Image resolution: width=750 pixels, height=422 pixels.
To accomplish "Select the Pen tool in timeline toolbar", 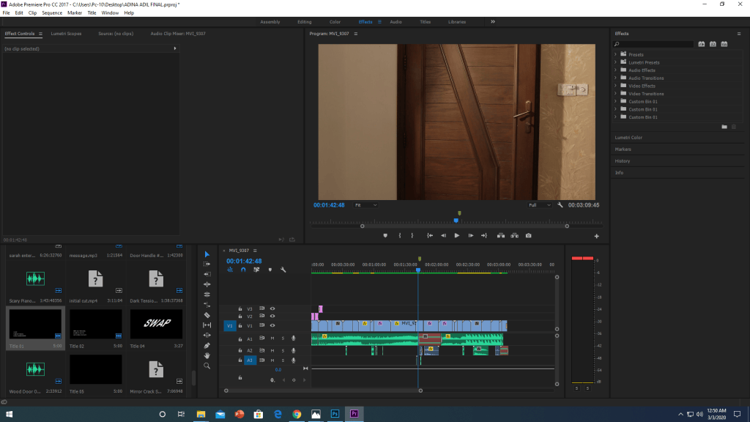I will click(207, 346).
